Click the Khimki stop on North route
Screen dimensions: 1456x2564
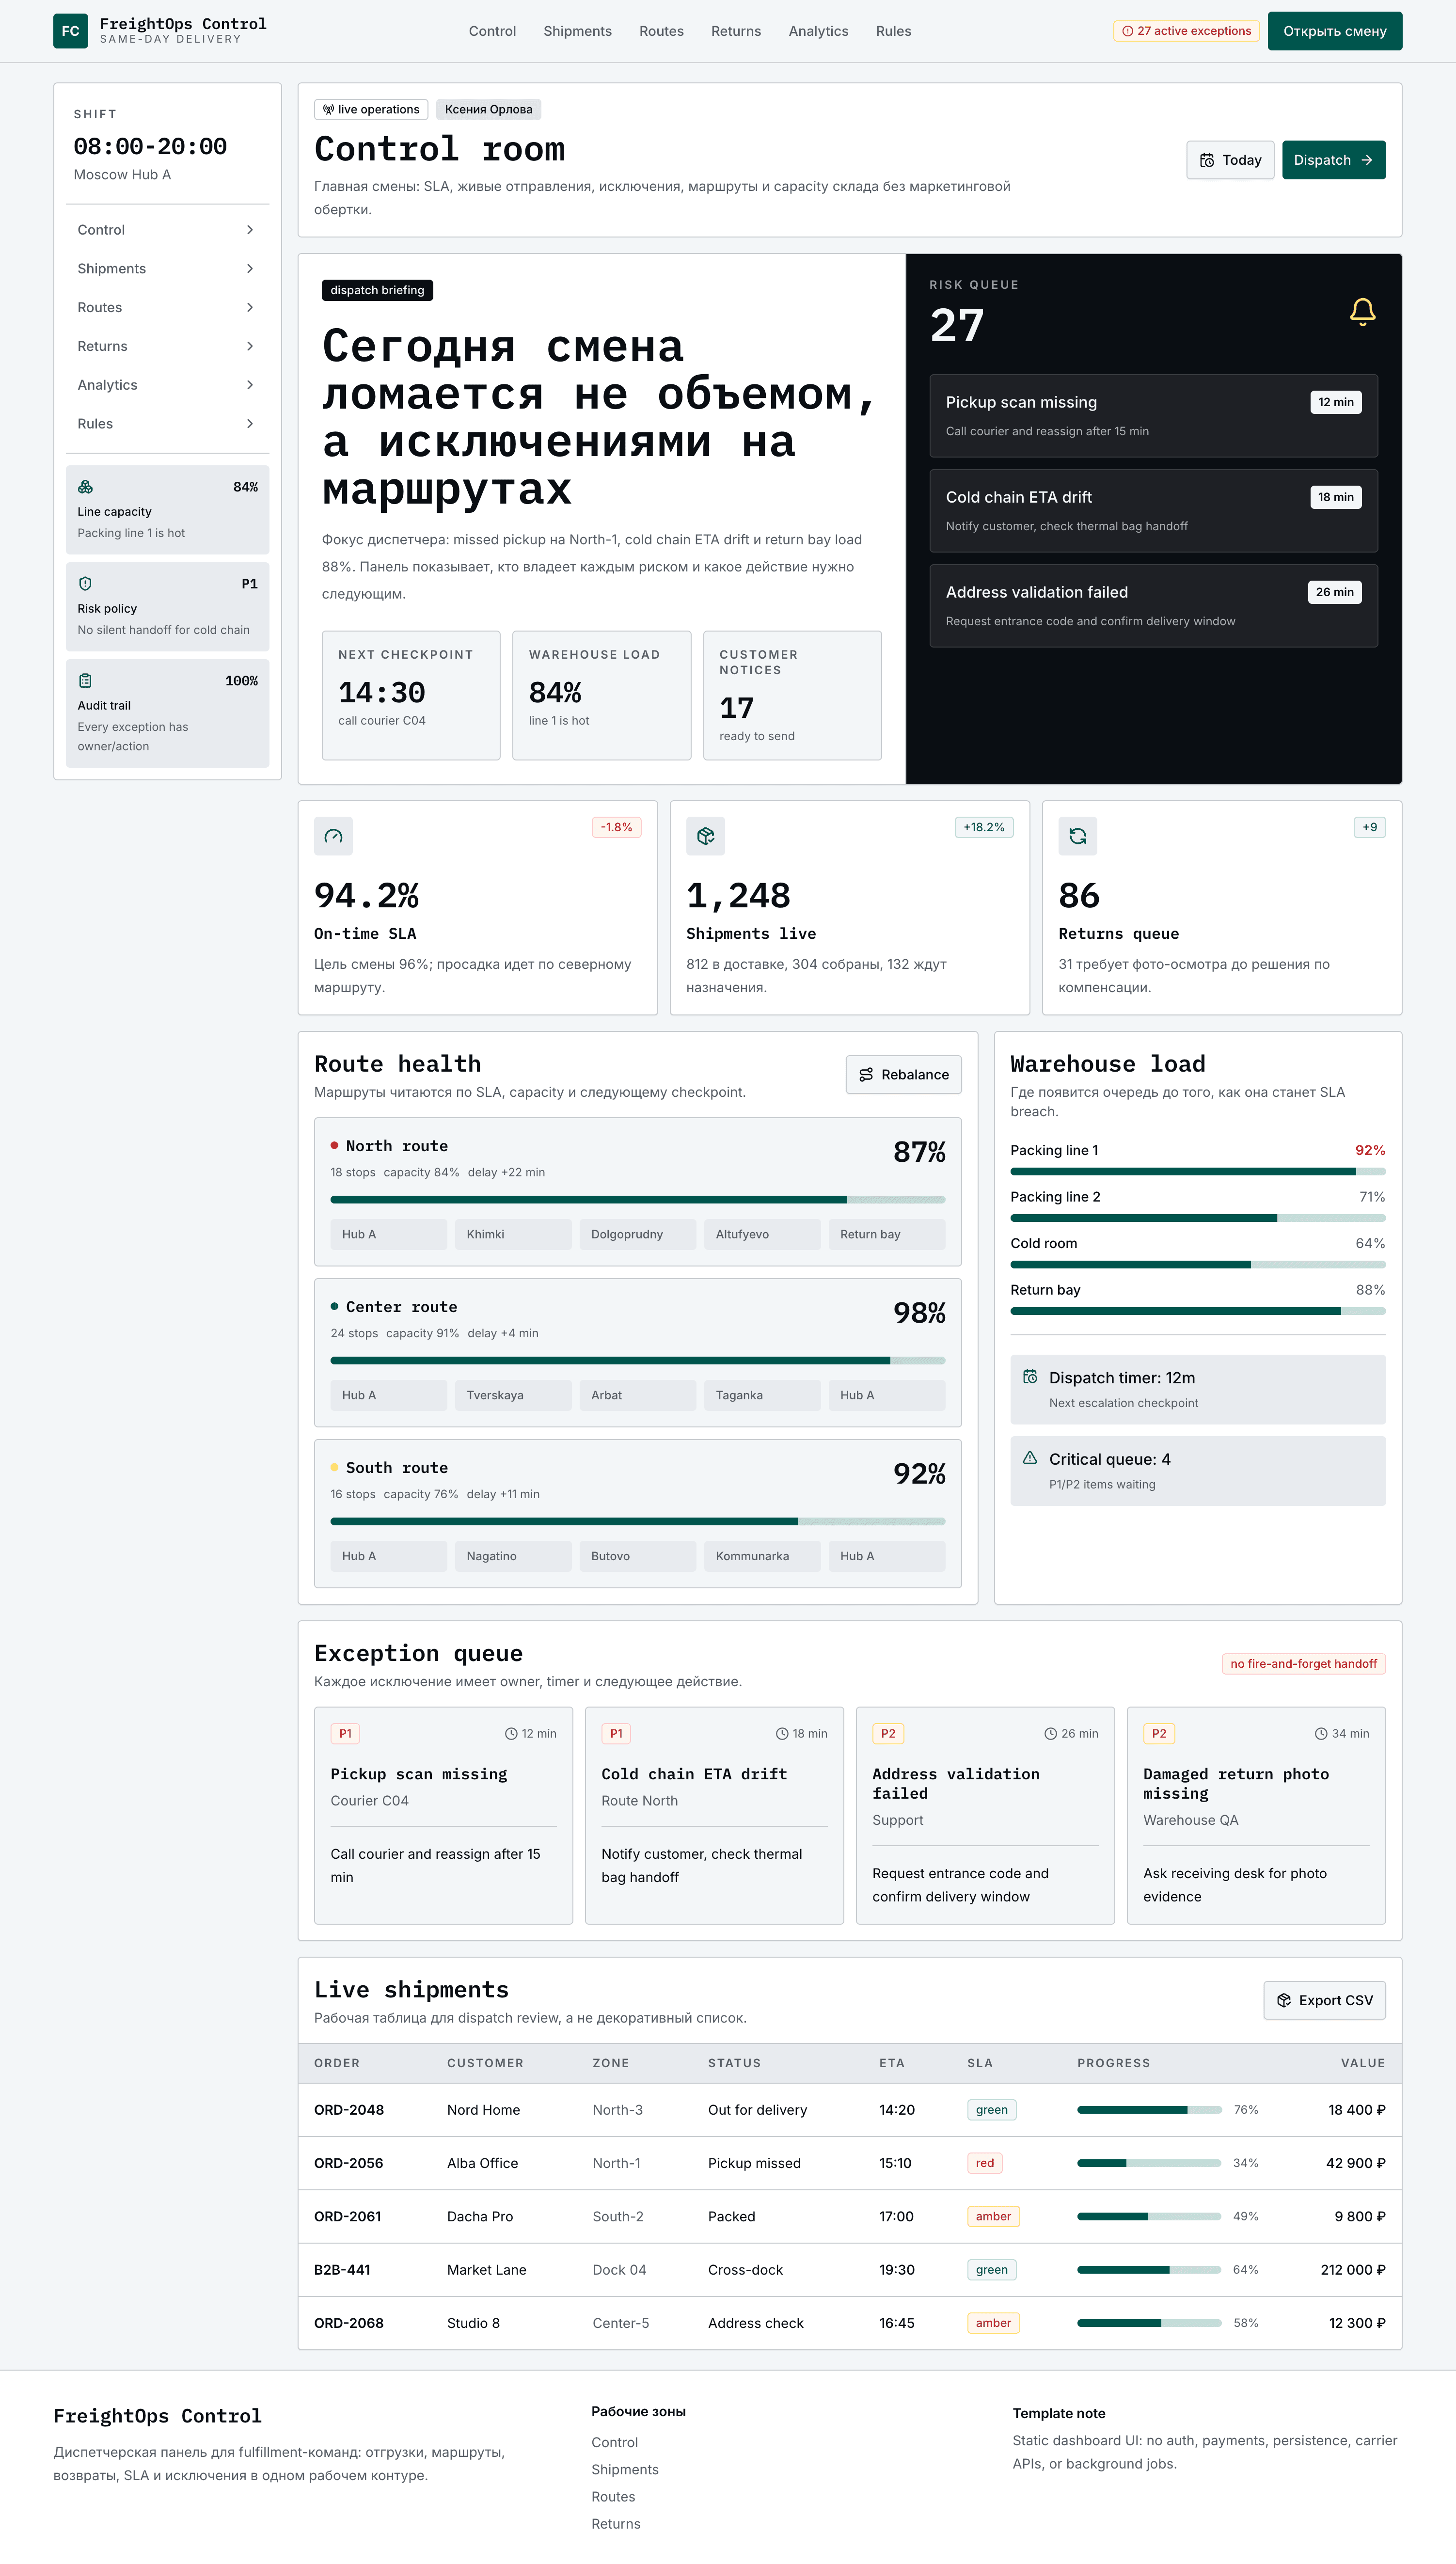click(x=513, y=1234)
